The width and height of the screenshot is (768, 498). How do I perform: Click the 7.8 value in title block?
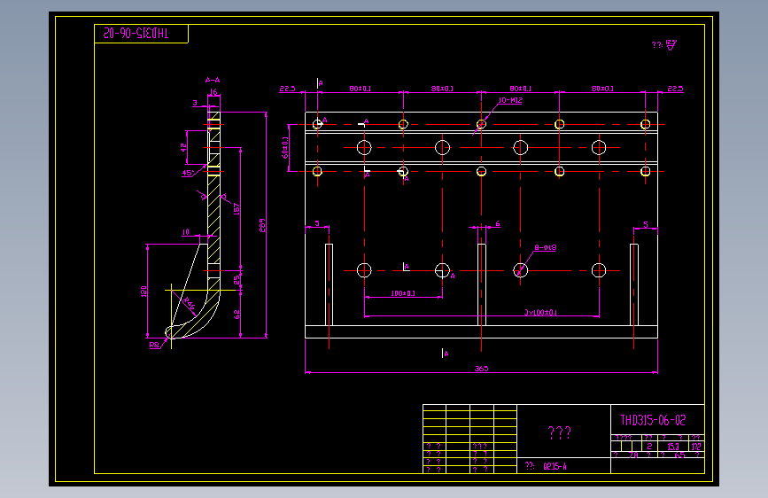point(633,455)
